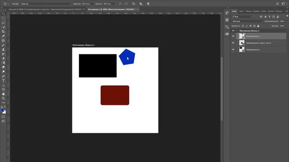Image resolution: width=289 pixels, height=162 pixels.
Task: Click the foreground blue color swatch
Action: coord(2,110)
